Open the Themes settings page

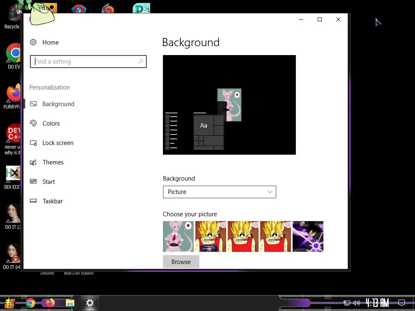53,162
